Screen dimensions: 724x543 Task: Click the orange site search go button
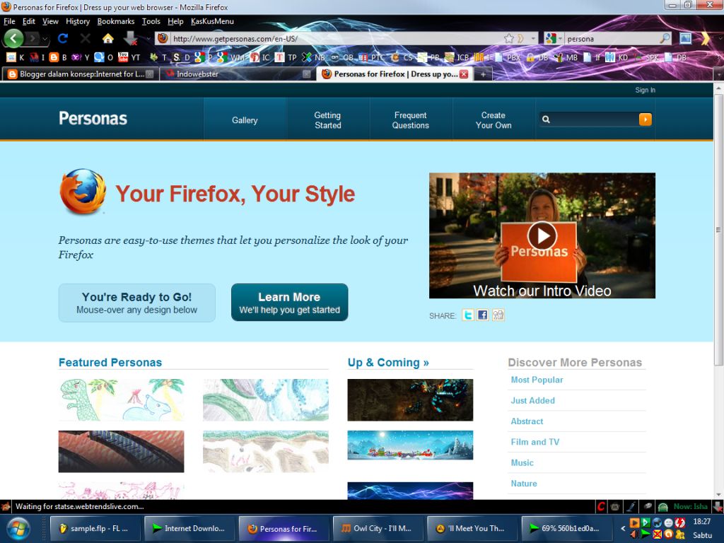coord(645,119)
